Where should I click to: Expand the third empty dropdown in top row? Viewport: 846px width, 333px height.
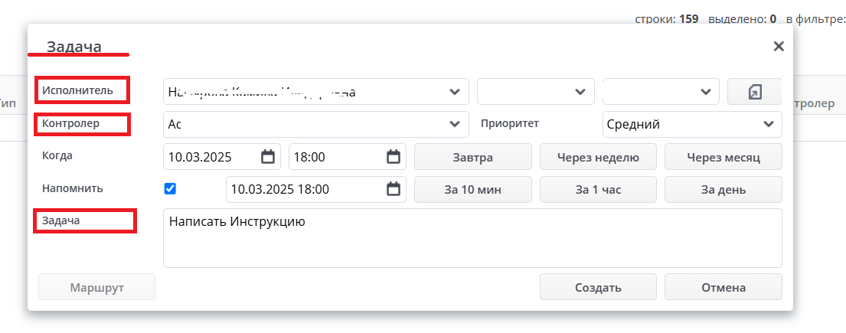click(x=705, y=92)
